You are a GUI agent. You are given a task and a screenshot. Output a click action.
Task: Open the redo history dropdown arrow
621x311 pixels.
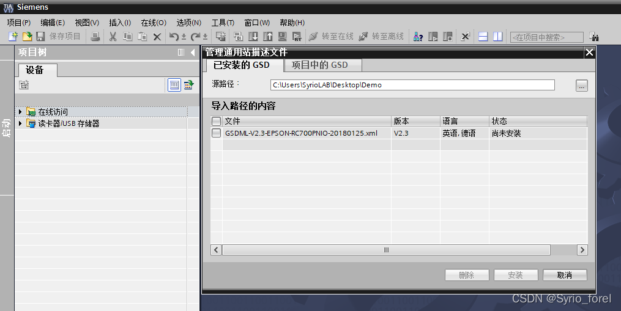pos(205,37)
